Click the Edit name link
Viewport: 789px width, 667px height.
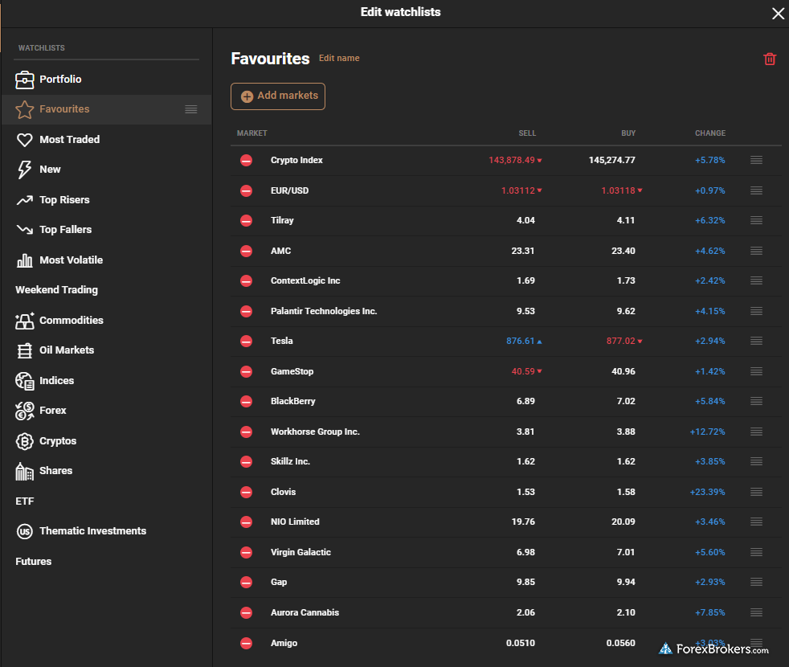[339, 59]
